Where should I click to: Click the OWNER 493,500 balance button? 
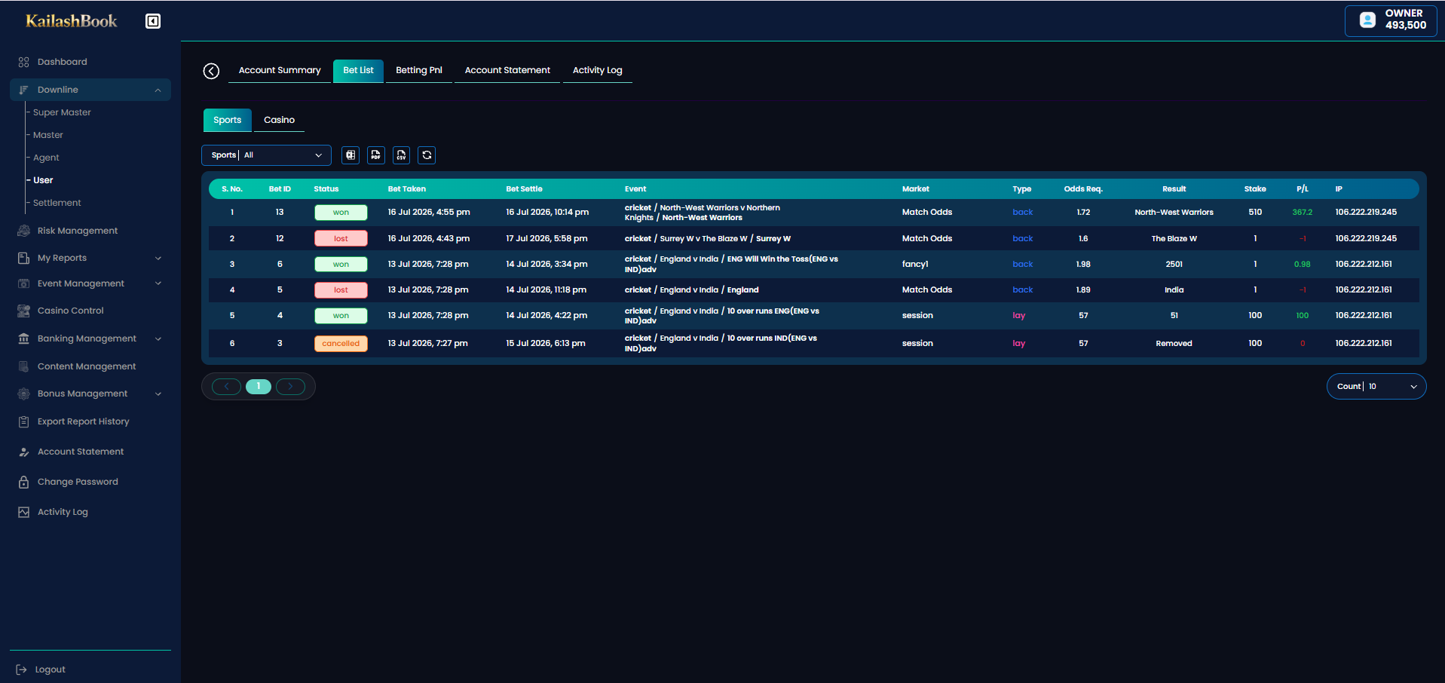[x=1391, y=21]
